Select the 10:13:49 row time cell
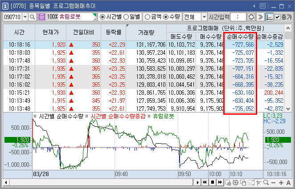 [x=19, y=101]
